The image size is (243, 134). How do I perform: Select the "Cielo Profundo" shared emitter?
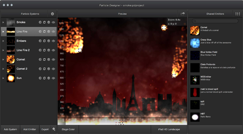[215, 67]
